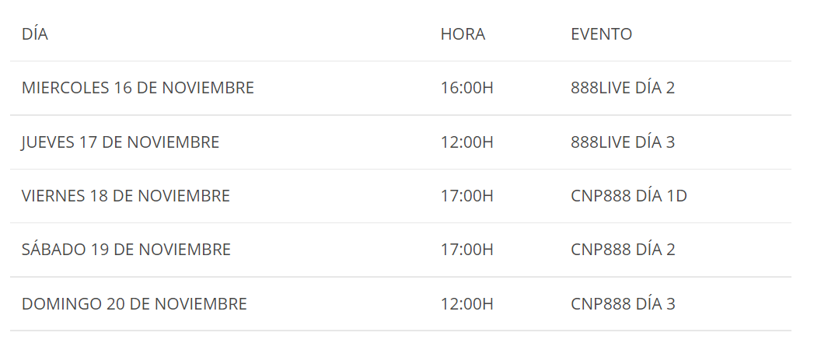Select DOMINGO 20 DE NOVIEMBRE cell

point(134,303)
